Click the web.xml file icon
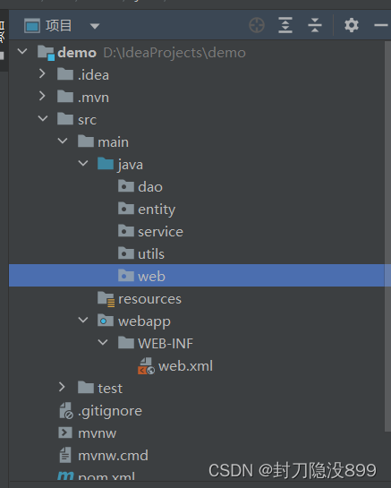 (x=146, y=366)
